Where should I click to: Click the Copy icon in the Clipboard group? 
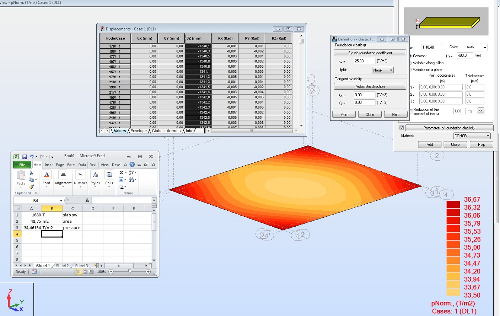tap(31, 179)
